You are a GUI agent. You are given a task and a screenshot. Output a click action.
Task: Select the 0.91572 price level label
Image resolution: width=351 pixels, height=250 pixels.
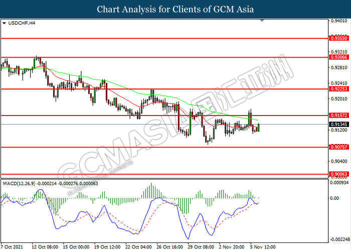pos(339,115)
